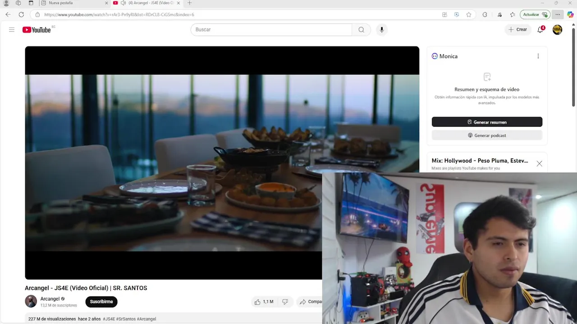Open the Arcangel channel name link
Viewport: 577px width, 324px height.
click(50, 299)
